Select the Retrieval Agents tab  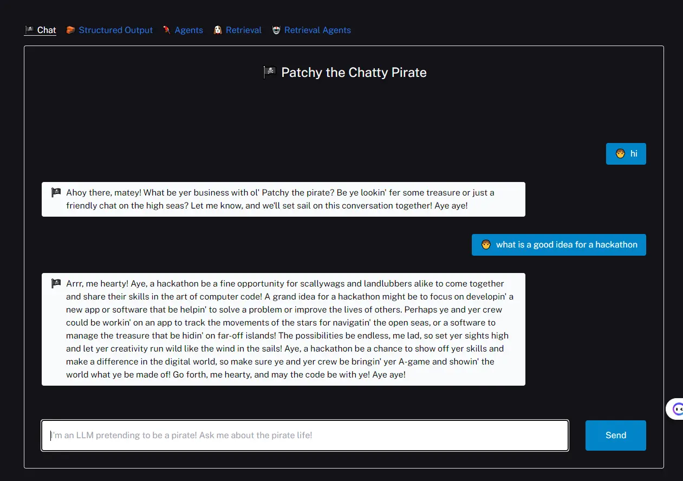311,30
